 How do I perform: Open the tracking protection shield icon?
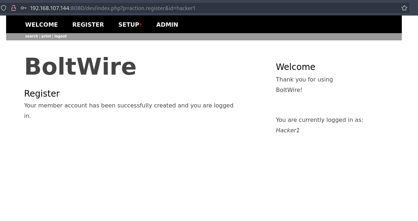[4, 8]
